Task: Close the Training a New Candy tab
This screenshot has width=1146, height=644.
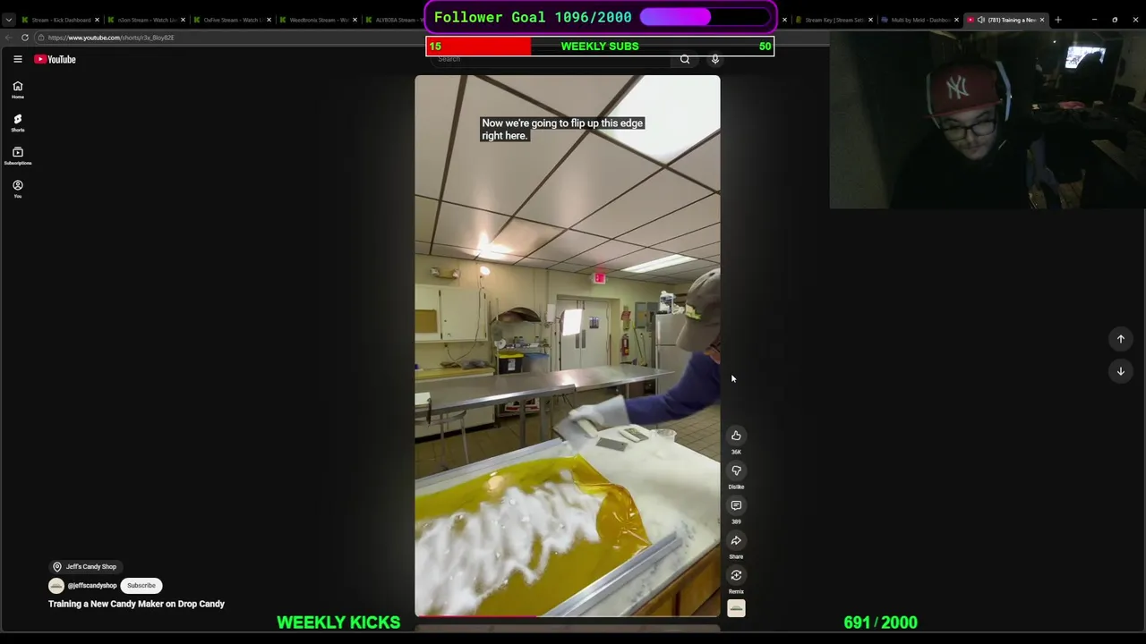Action: coord(1041,20)
